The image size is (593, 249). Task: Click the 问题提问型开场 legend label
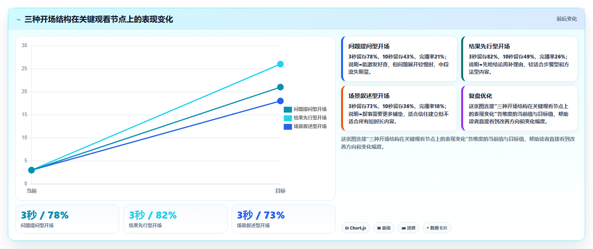pos(310,109)
